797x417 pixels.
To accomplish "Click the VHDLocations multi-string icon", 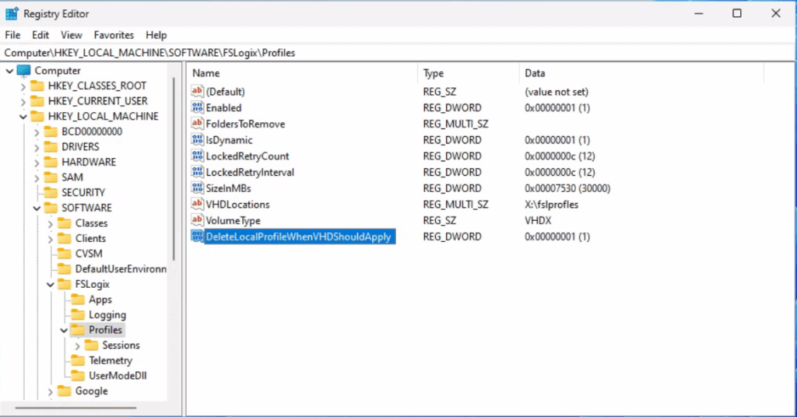I will point(197,204).
